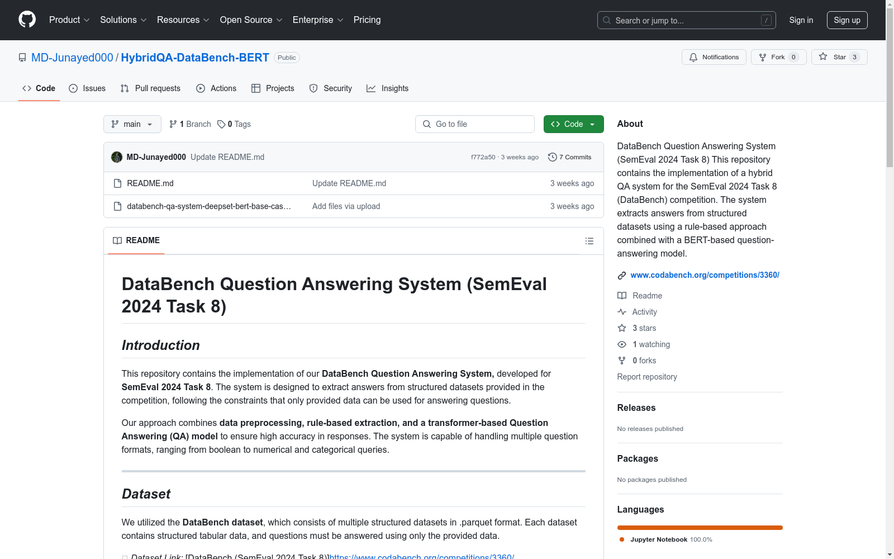Open HybridQA-DataBench-BERT repository link
The height and width of the screenshot is (559, 894).
(x=195, y=58)
